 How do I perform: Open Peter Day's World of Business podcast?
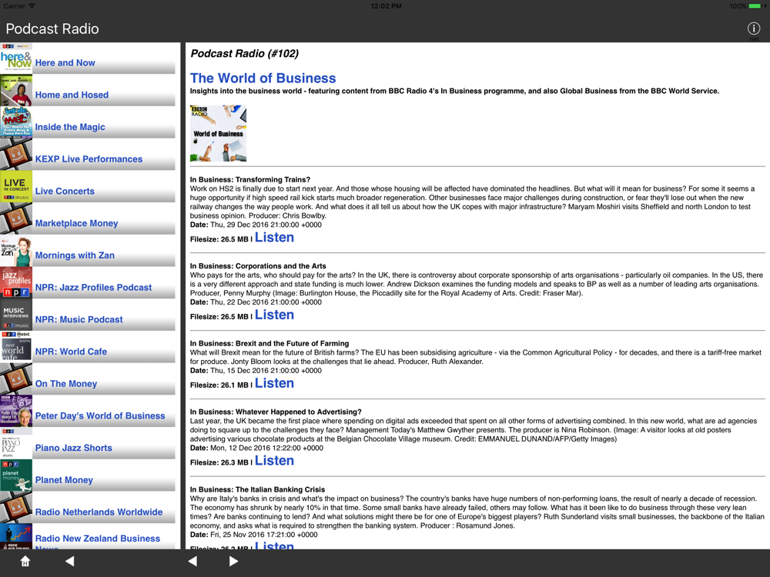99,415
